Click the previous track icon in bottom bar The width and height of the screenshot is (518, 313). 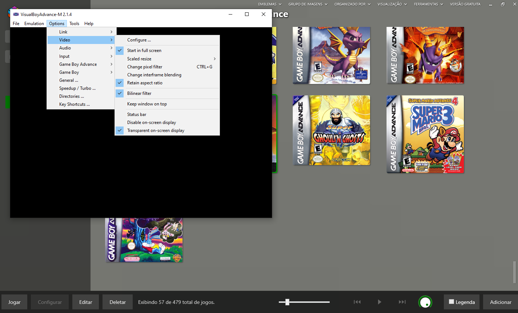point(357,302)
